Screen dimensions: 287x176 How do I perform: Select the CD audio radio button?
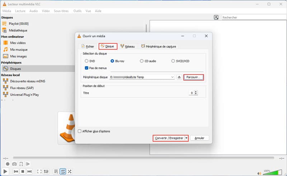pos(141,61)
